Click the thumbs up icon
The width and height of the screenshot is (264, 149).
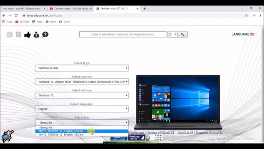tap(28, 35)
